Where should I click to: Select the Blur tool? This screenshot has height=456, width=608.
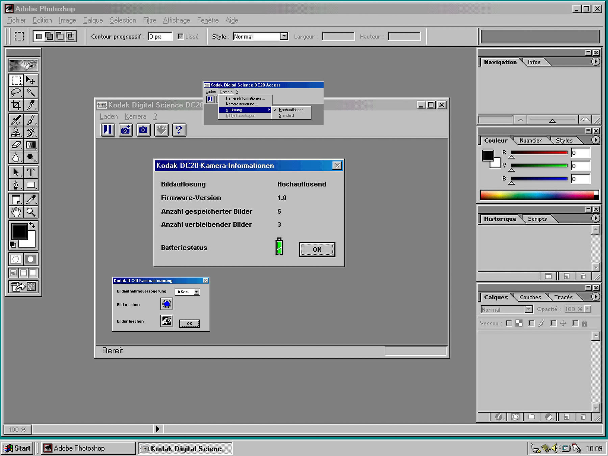[x=16, y=157]
